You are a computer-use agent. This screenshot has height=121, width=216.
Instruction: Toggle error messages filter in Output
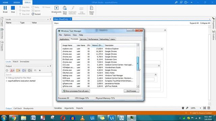tap(12, 70)
